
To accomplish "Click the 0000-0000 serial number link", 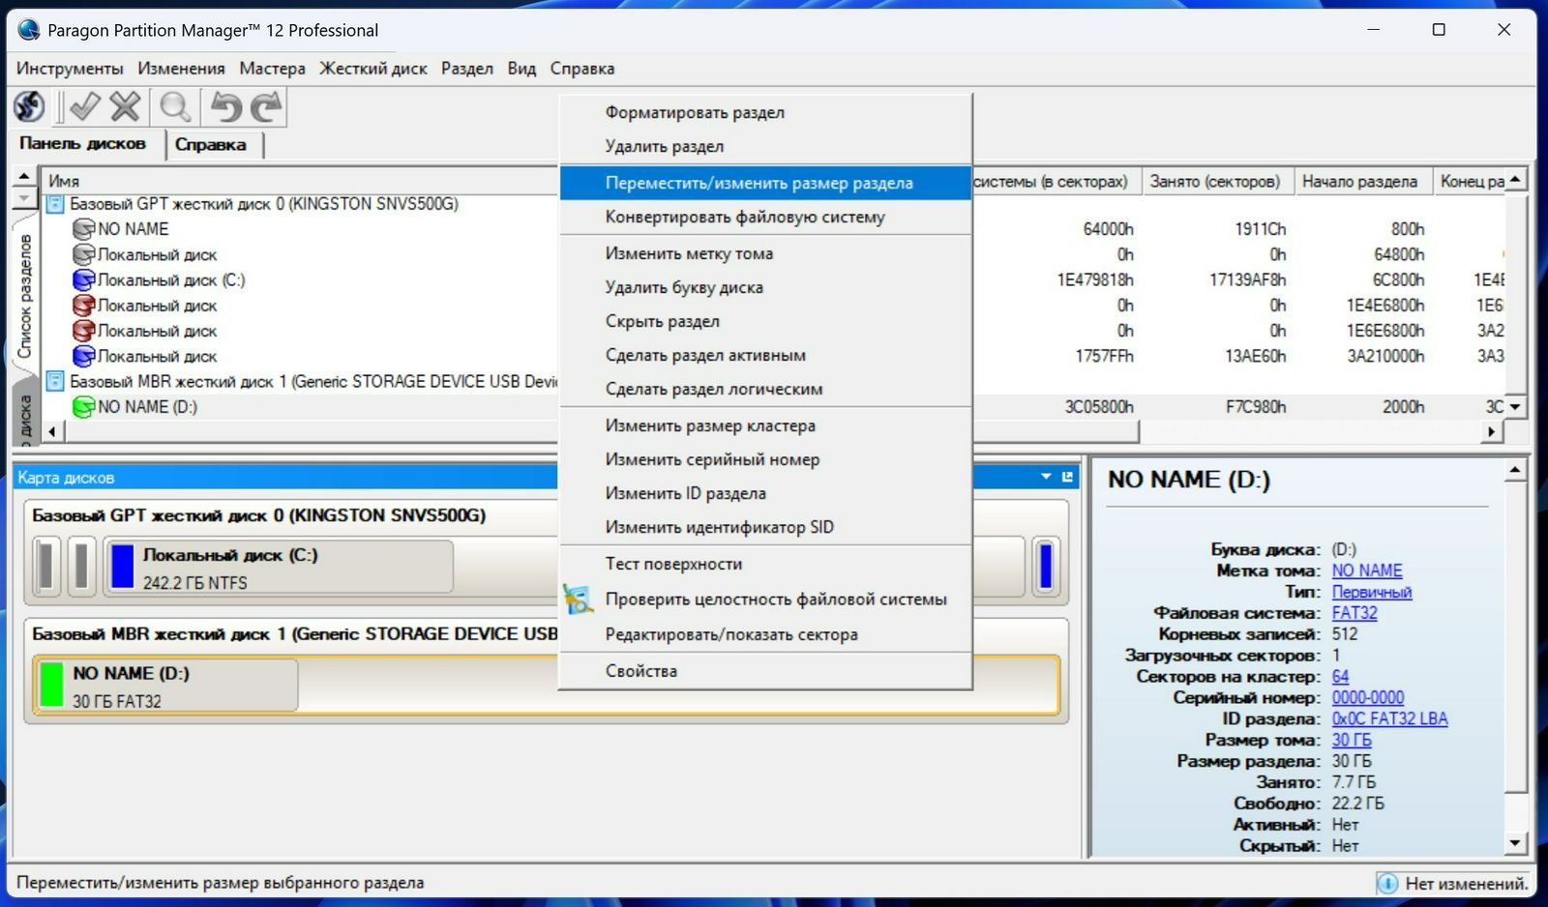I will coord(1367,697).
